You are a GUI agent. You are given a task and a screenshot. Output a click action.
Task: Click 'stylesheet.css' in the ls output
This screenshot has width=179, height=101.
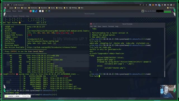(143, 43)
